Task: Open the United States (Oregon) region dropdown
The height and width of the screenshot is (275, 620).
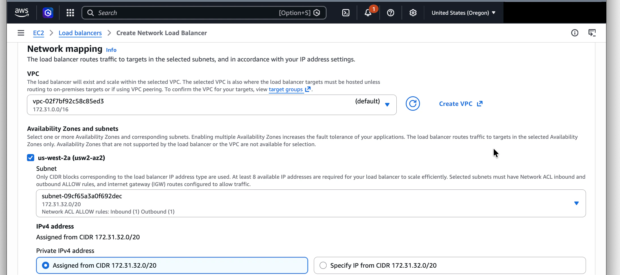Action: [463, 12]
